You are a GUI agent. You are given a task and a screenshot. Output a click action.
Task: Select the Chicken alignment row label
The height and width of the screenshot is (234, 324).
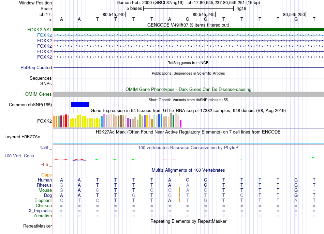[44, 205]
